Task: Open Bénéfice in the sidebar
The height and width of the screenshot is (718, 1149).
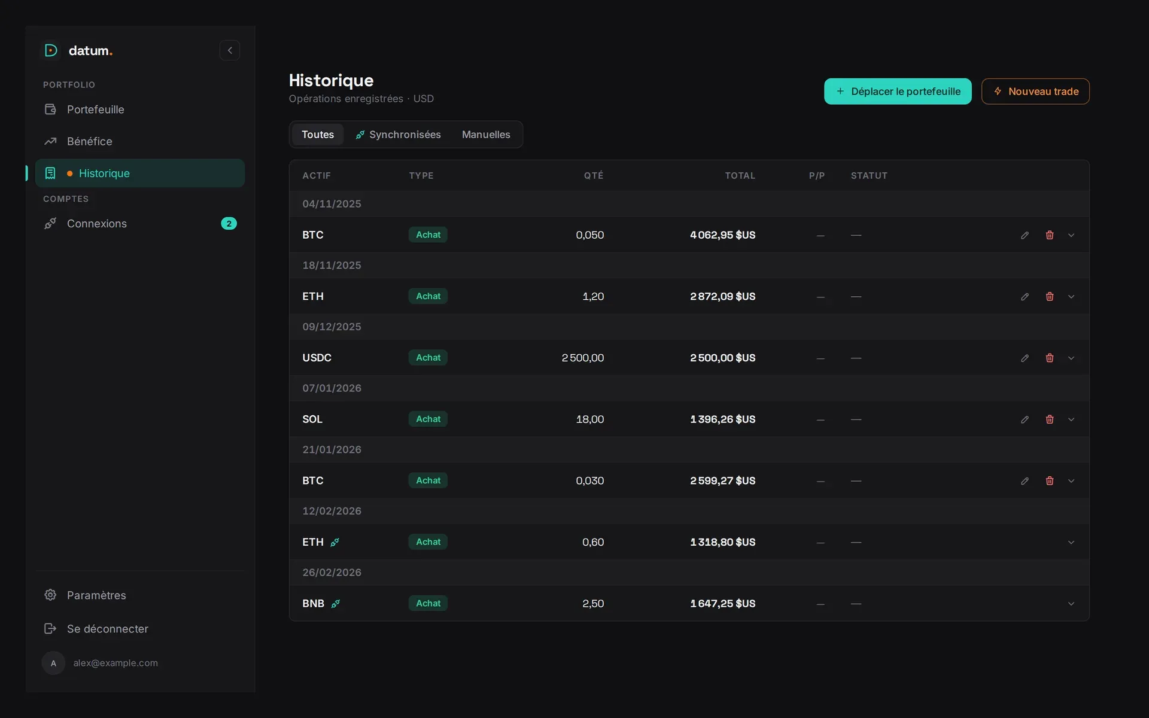Action: tap(140, 141)
